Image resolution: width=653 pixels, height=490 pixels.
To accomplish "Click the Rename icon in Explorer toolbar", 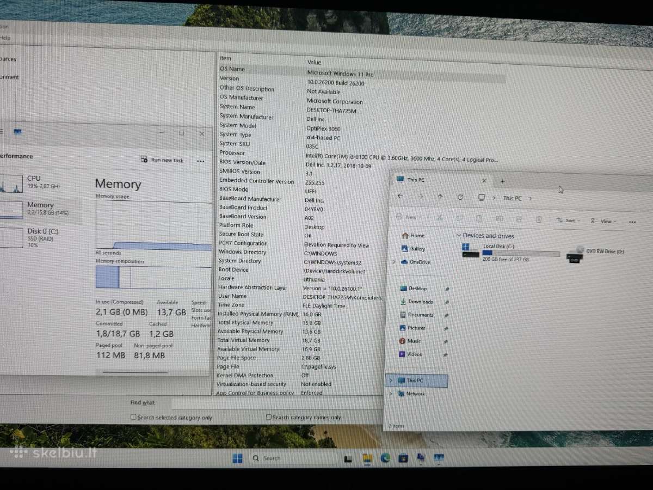I will tap(498, 219).
